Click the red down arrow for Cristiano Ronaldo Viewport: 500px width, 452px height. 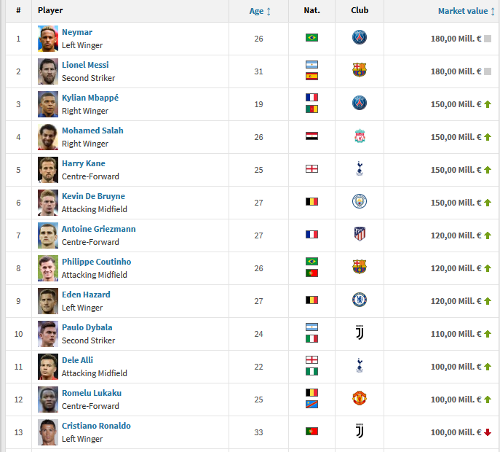(x=488, y=432)
